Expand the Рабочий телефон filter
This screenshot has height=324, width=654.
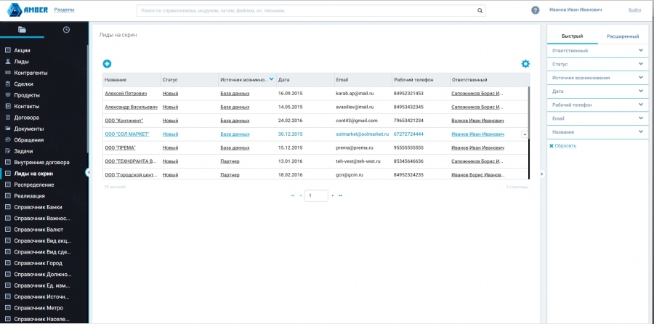pos(640,105)
